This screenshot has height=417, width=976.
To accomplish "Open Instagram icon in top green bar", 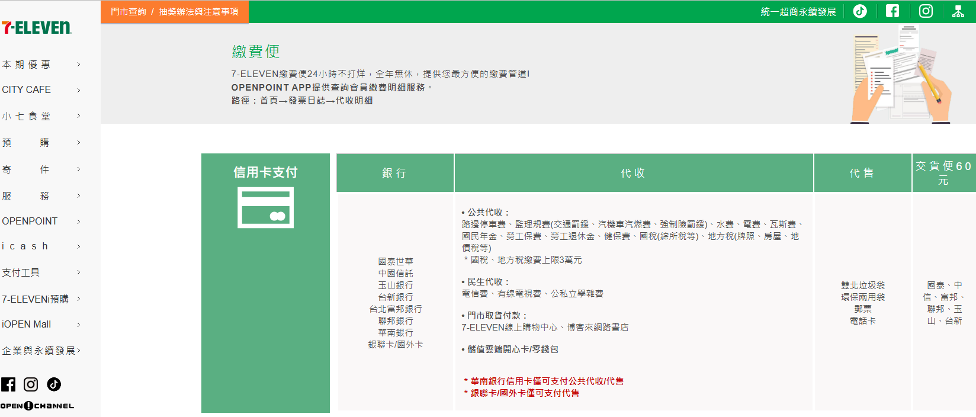I will [x=926, y=11].
